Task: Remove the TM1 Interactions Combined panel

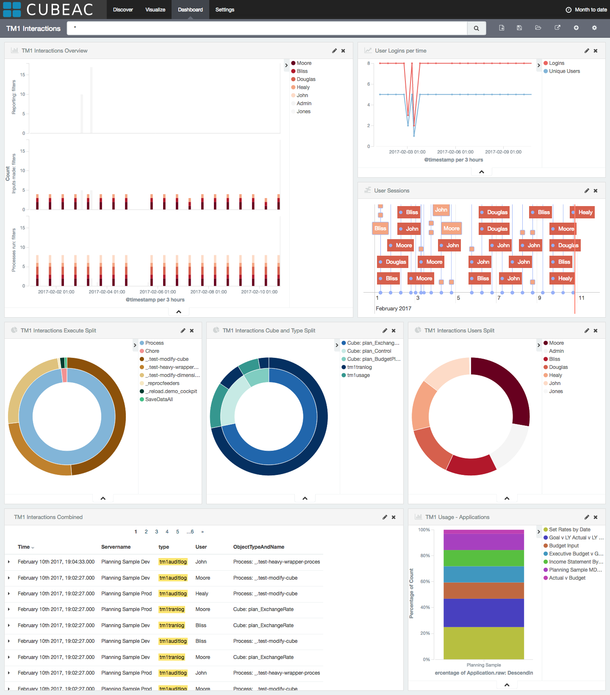Action: click(x=394, y=517)
